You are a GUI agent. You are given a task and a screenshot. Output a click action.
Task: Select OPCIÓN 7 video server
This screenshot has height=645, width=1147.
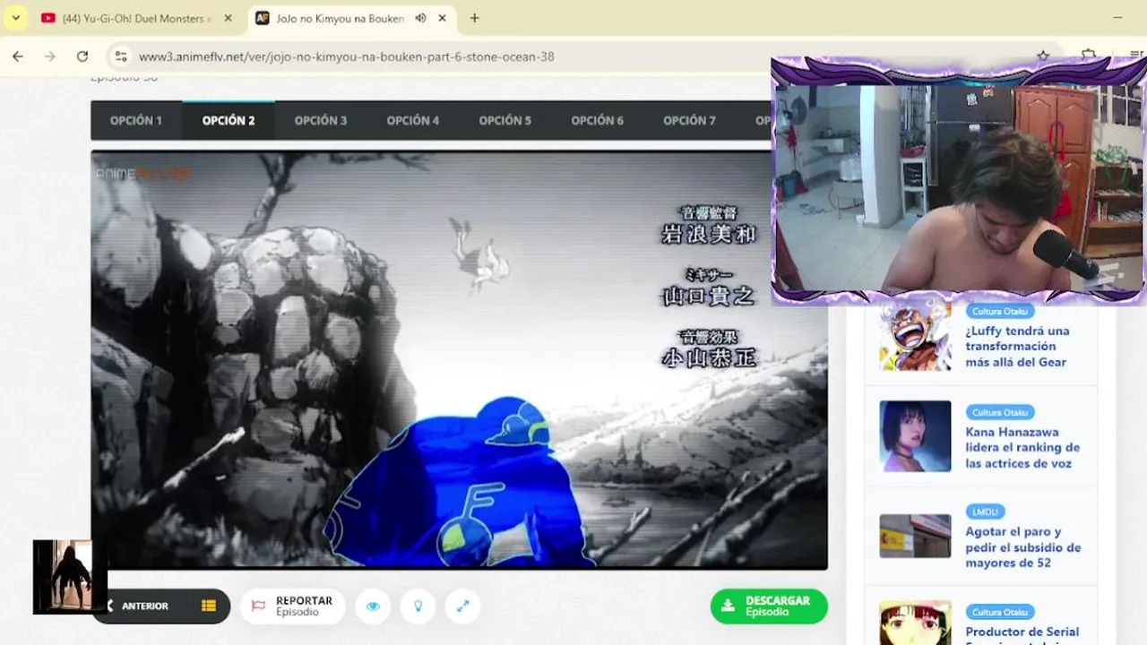689,120
